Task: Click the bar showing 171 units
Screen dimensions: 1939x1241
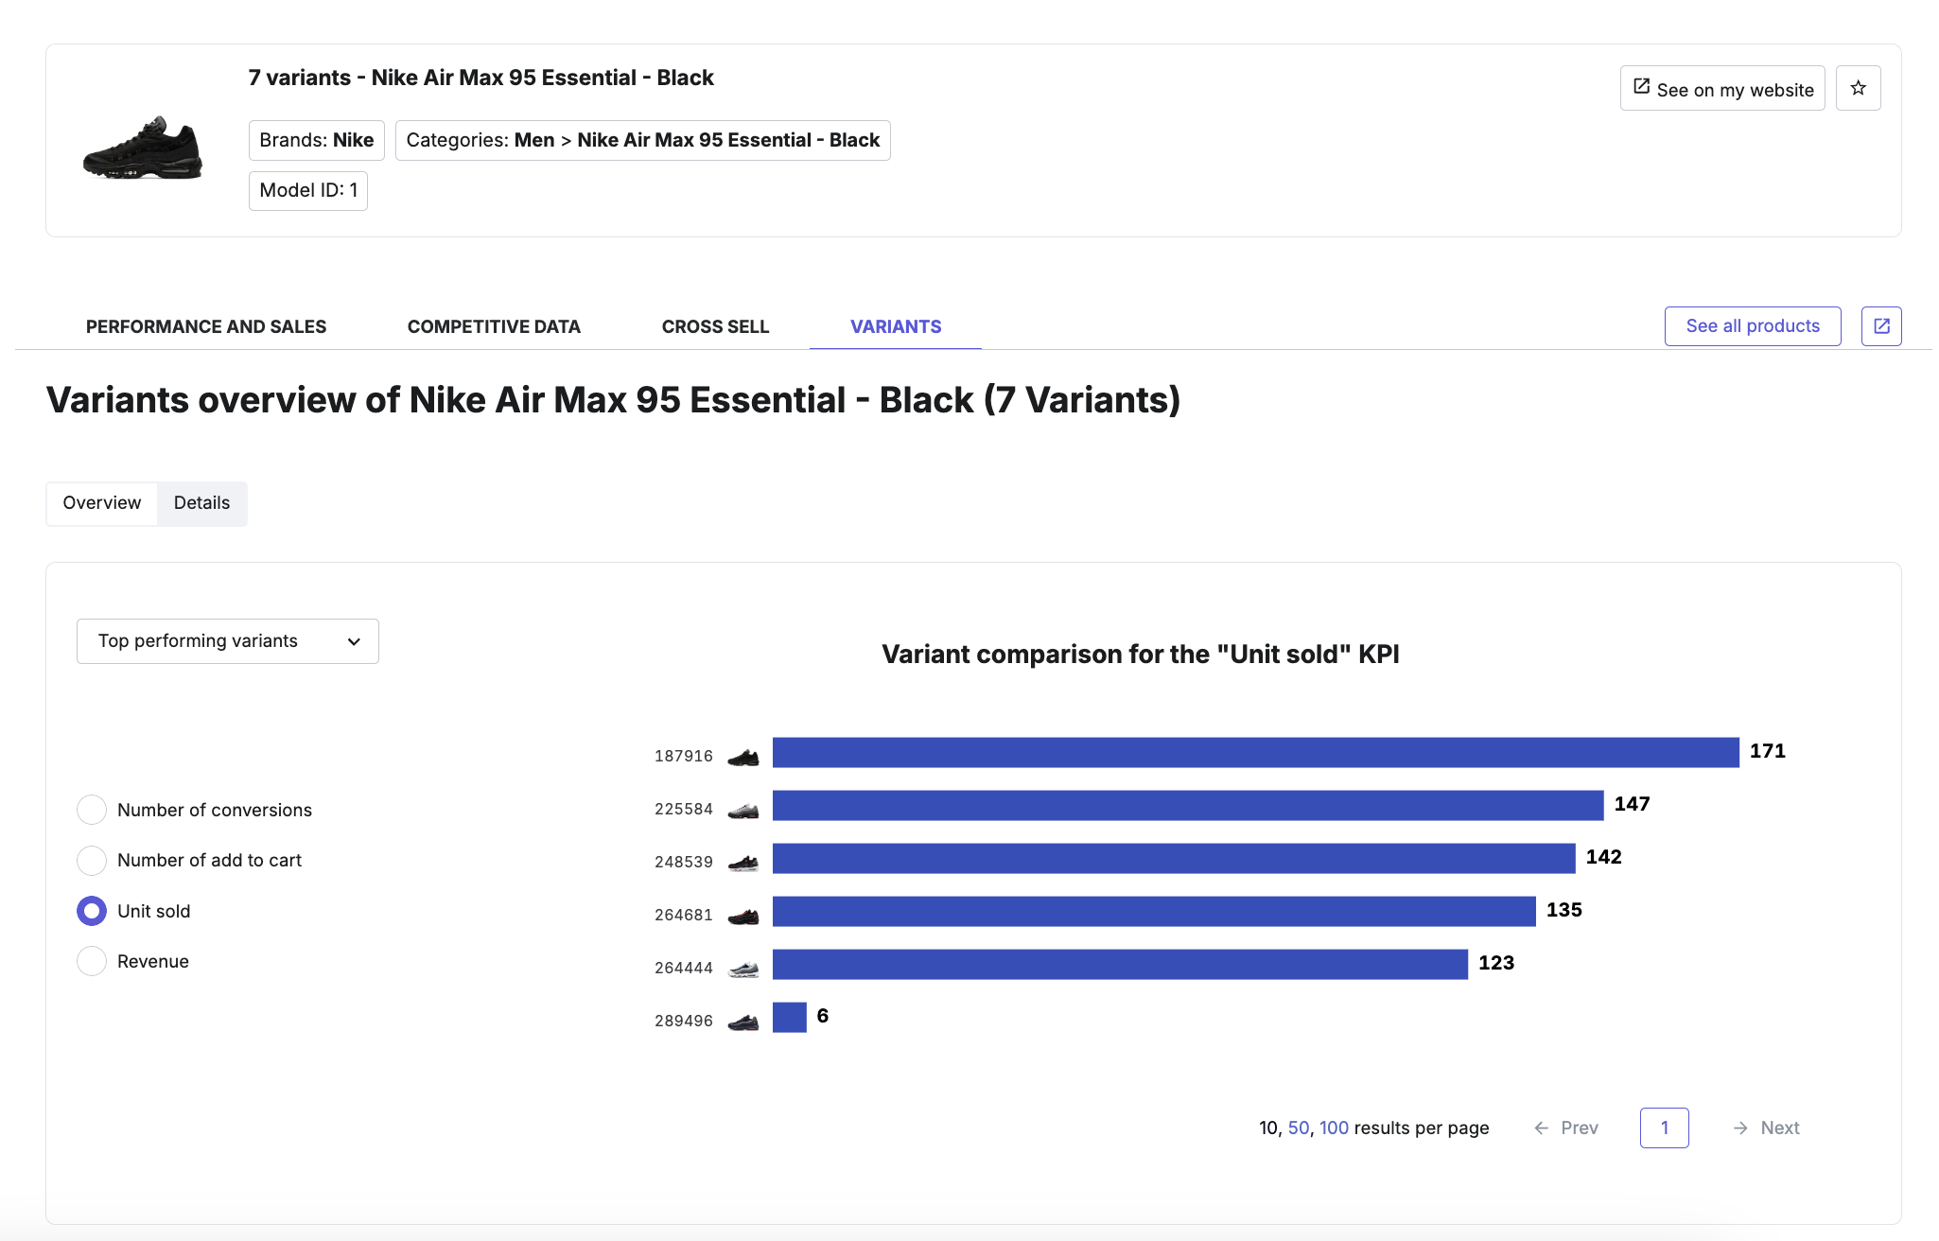Action: tap(1256, 752)
